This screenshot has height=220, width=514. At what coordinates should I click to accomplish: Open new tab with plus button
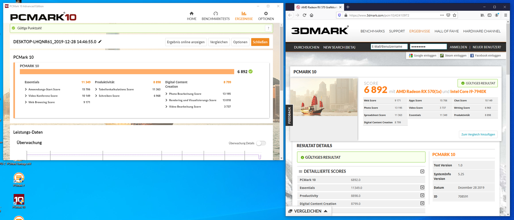tap(348, 7)
